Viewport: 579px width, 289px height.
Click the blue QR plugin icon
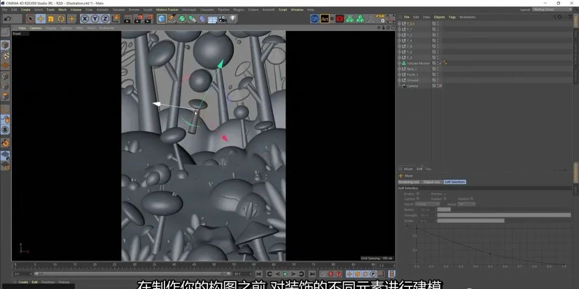(x=314, y=19)
